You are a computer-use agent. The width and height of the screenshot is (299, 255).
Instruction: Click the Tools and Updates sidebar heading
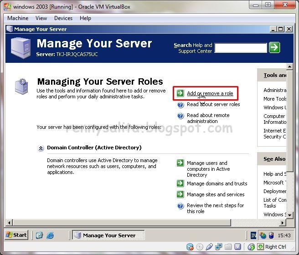(275, 75)
